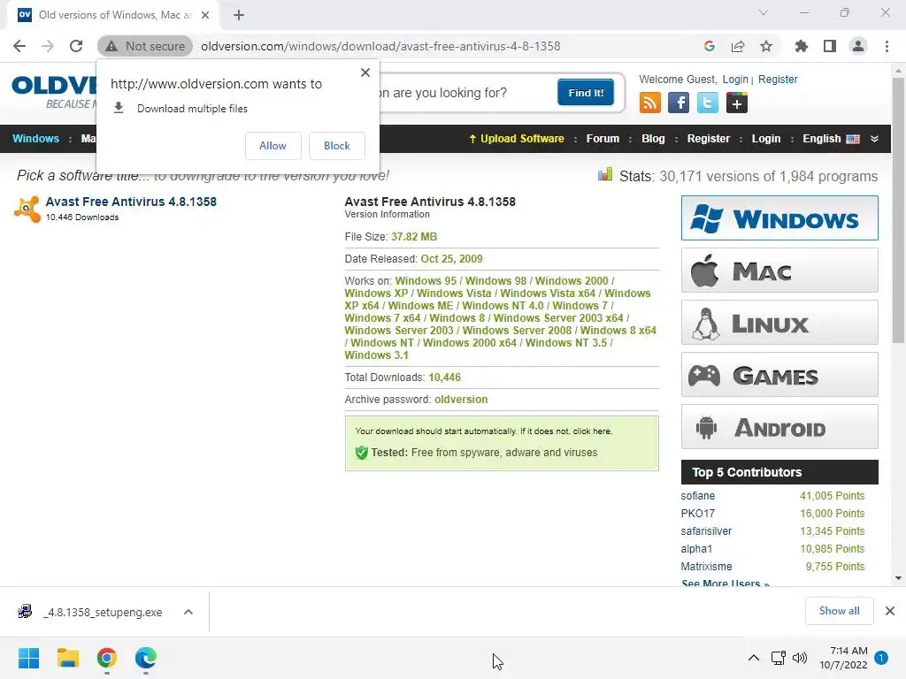The width and height of the screenshot is (906, 679).
Task: Click the Login link near Welcome Guest
Action: point(735,79)
